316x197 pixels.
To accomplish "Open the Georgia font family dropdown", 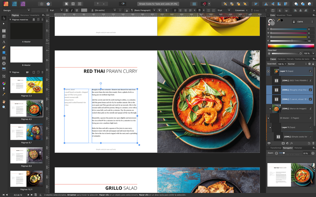I will pos(15,10).
